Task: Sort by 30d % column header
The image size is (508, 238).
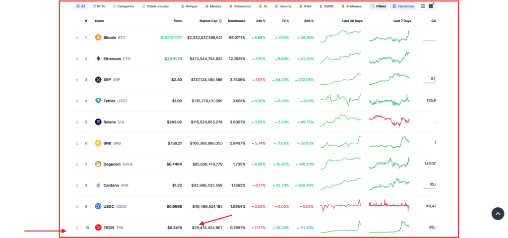Action: (x=309, y=21)
